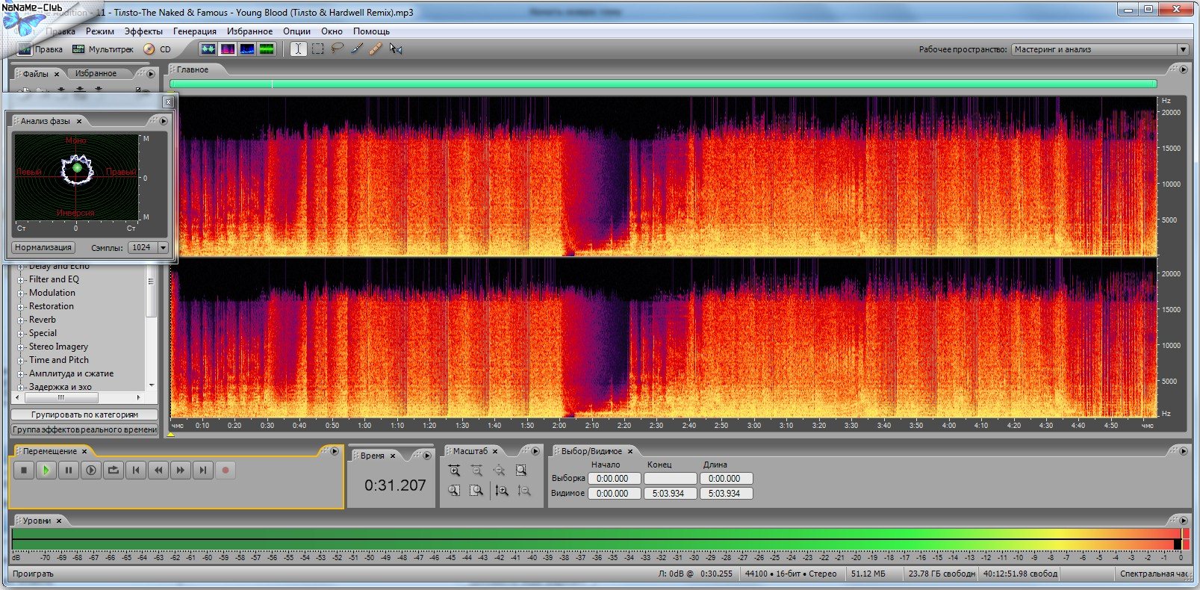Image resolution: width=1200 pixels, height=590 pixels.
Task: Choose the Spot Healing Brush tool
Action: [x=376, y=49]
